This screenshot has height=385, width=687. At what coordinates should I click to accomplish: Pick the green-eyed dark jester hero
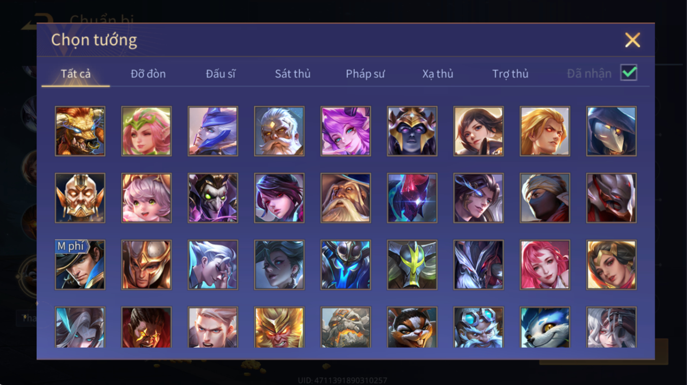pos(213,198)
